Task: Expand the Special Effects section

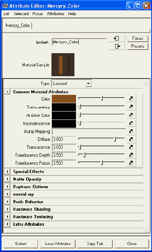Action: coord(7,172)
